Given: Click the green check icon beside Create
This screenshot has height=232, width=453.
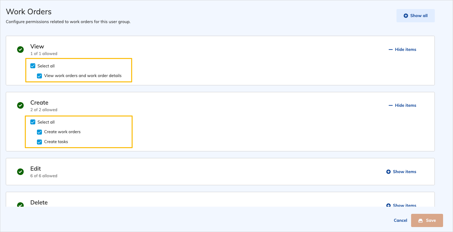Looking at the screenshot, I should (x=20, y=105).
